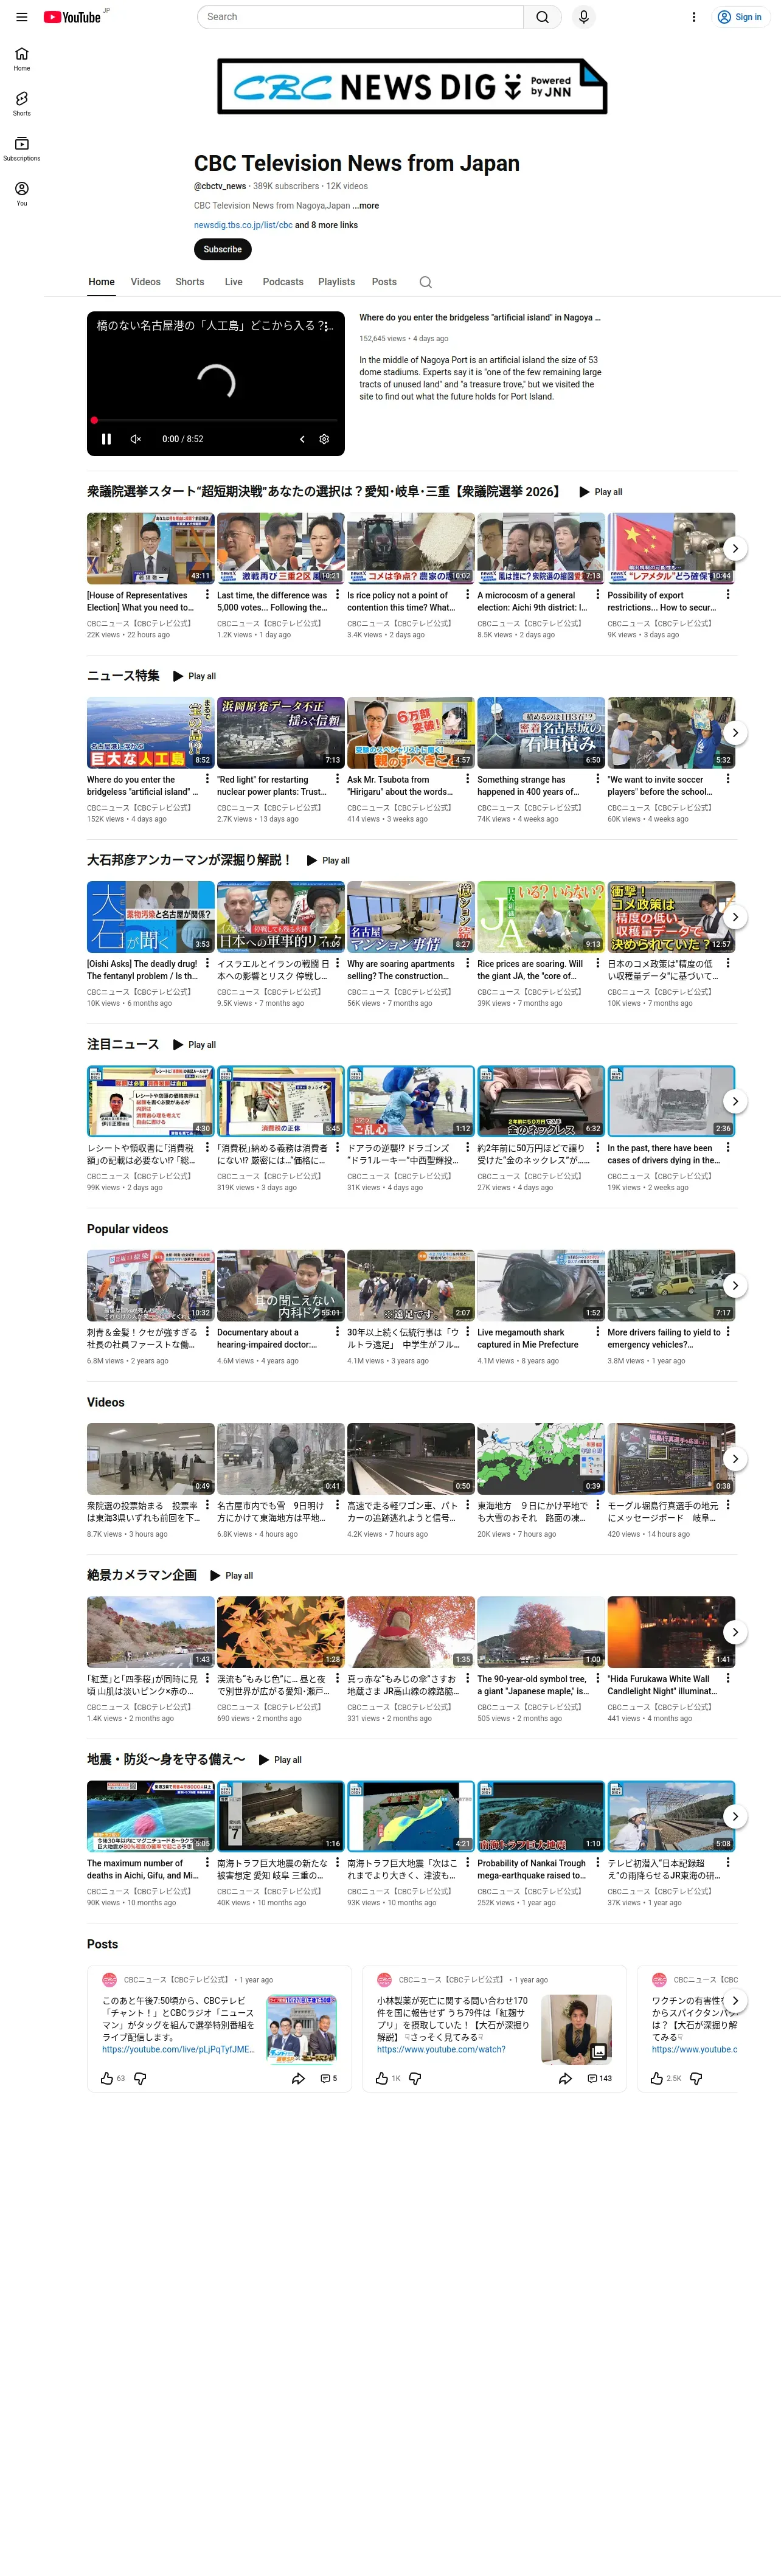
Task: Open 'The 90-year-old symbol tree' video thumbnail
Action: coord(540,1632)
